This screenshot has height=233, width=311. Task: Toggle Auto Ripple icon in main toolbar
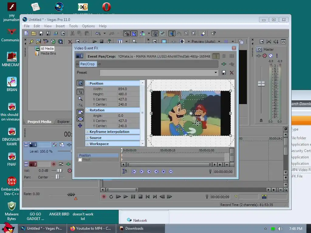pyautogui.click(x=142, y=33)
